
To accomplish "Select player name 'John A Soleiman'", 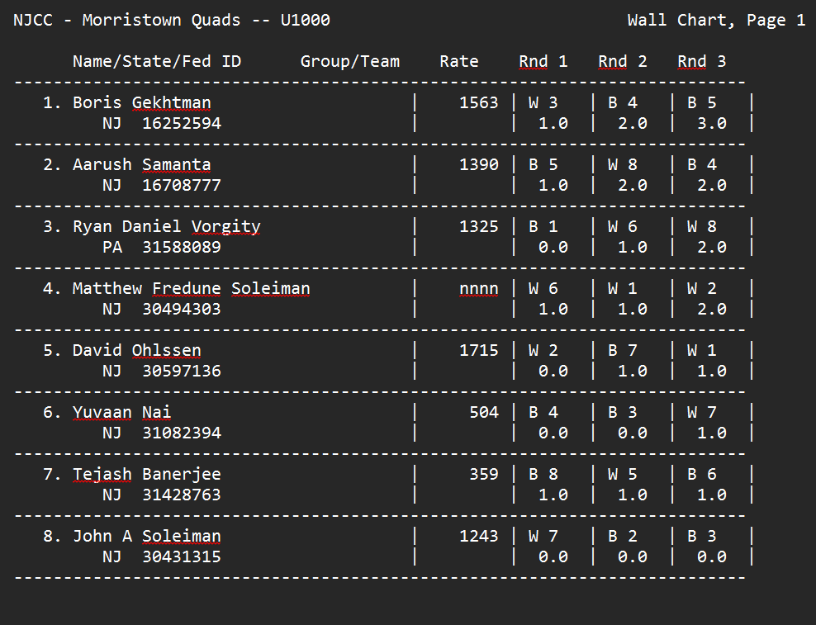I will (x=147, y=536).
